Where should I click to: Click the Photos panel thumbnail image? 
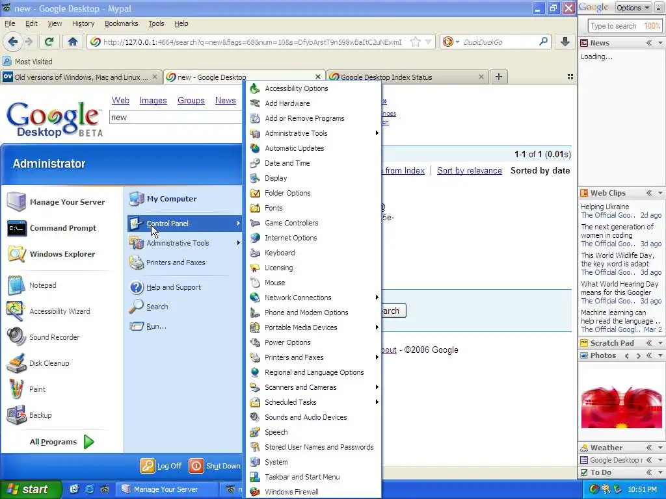(621, 407)
